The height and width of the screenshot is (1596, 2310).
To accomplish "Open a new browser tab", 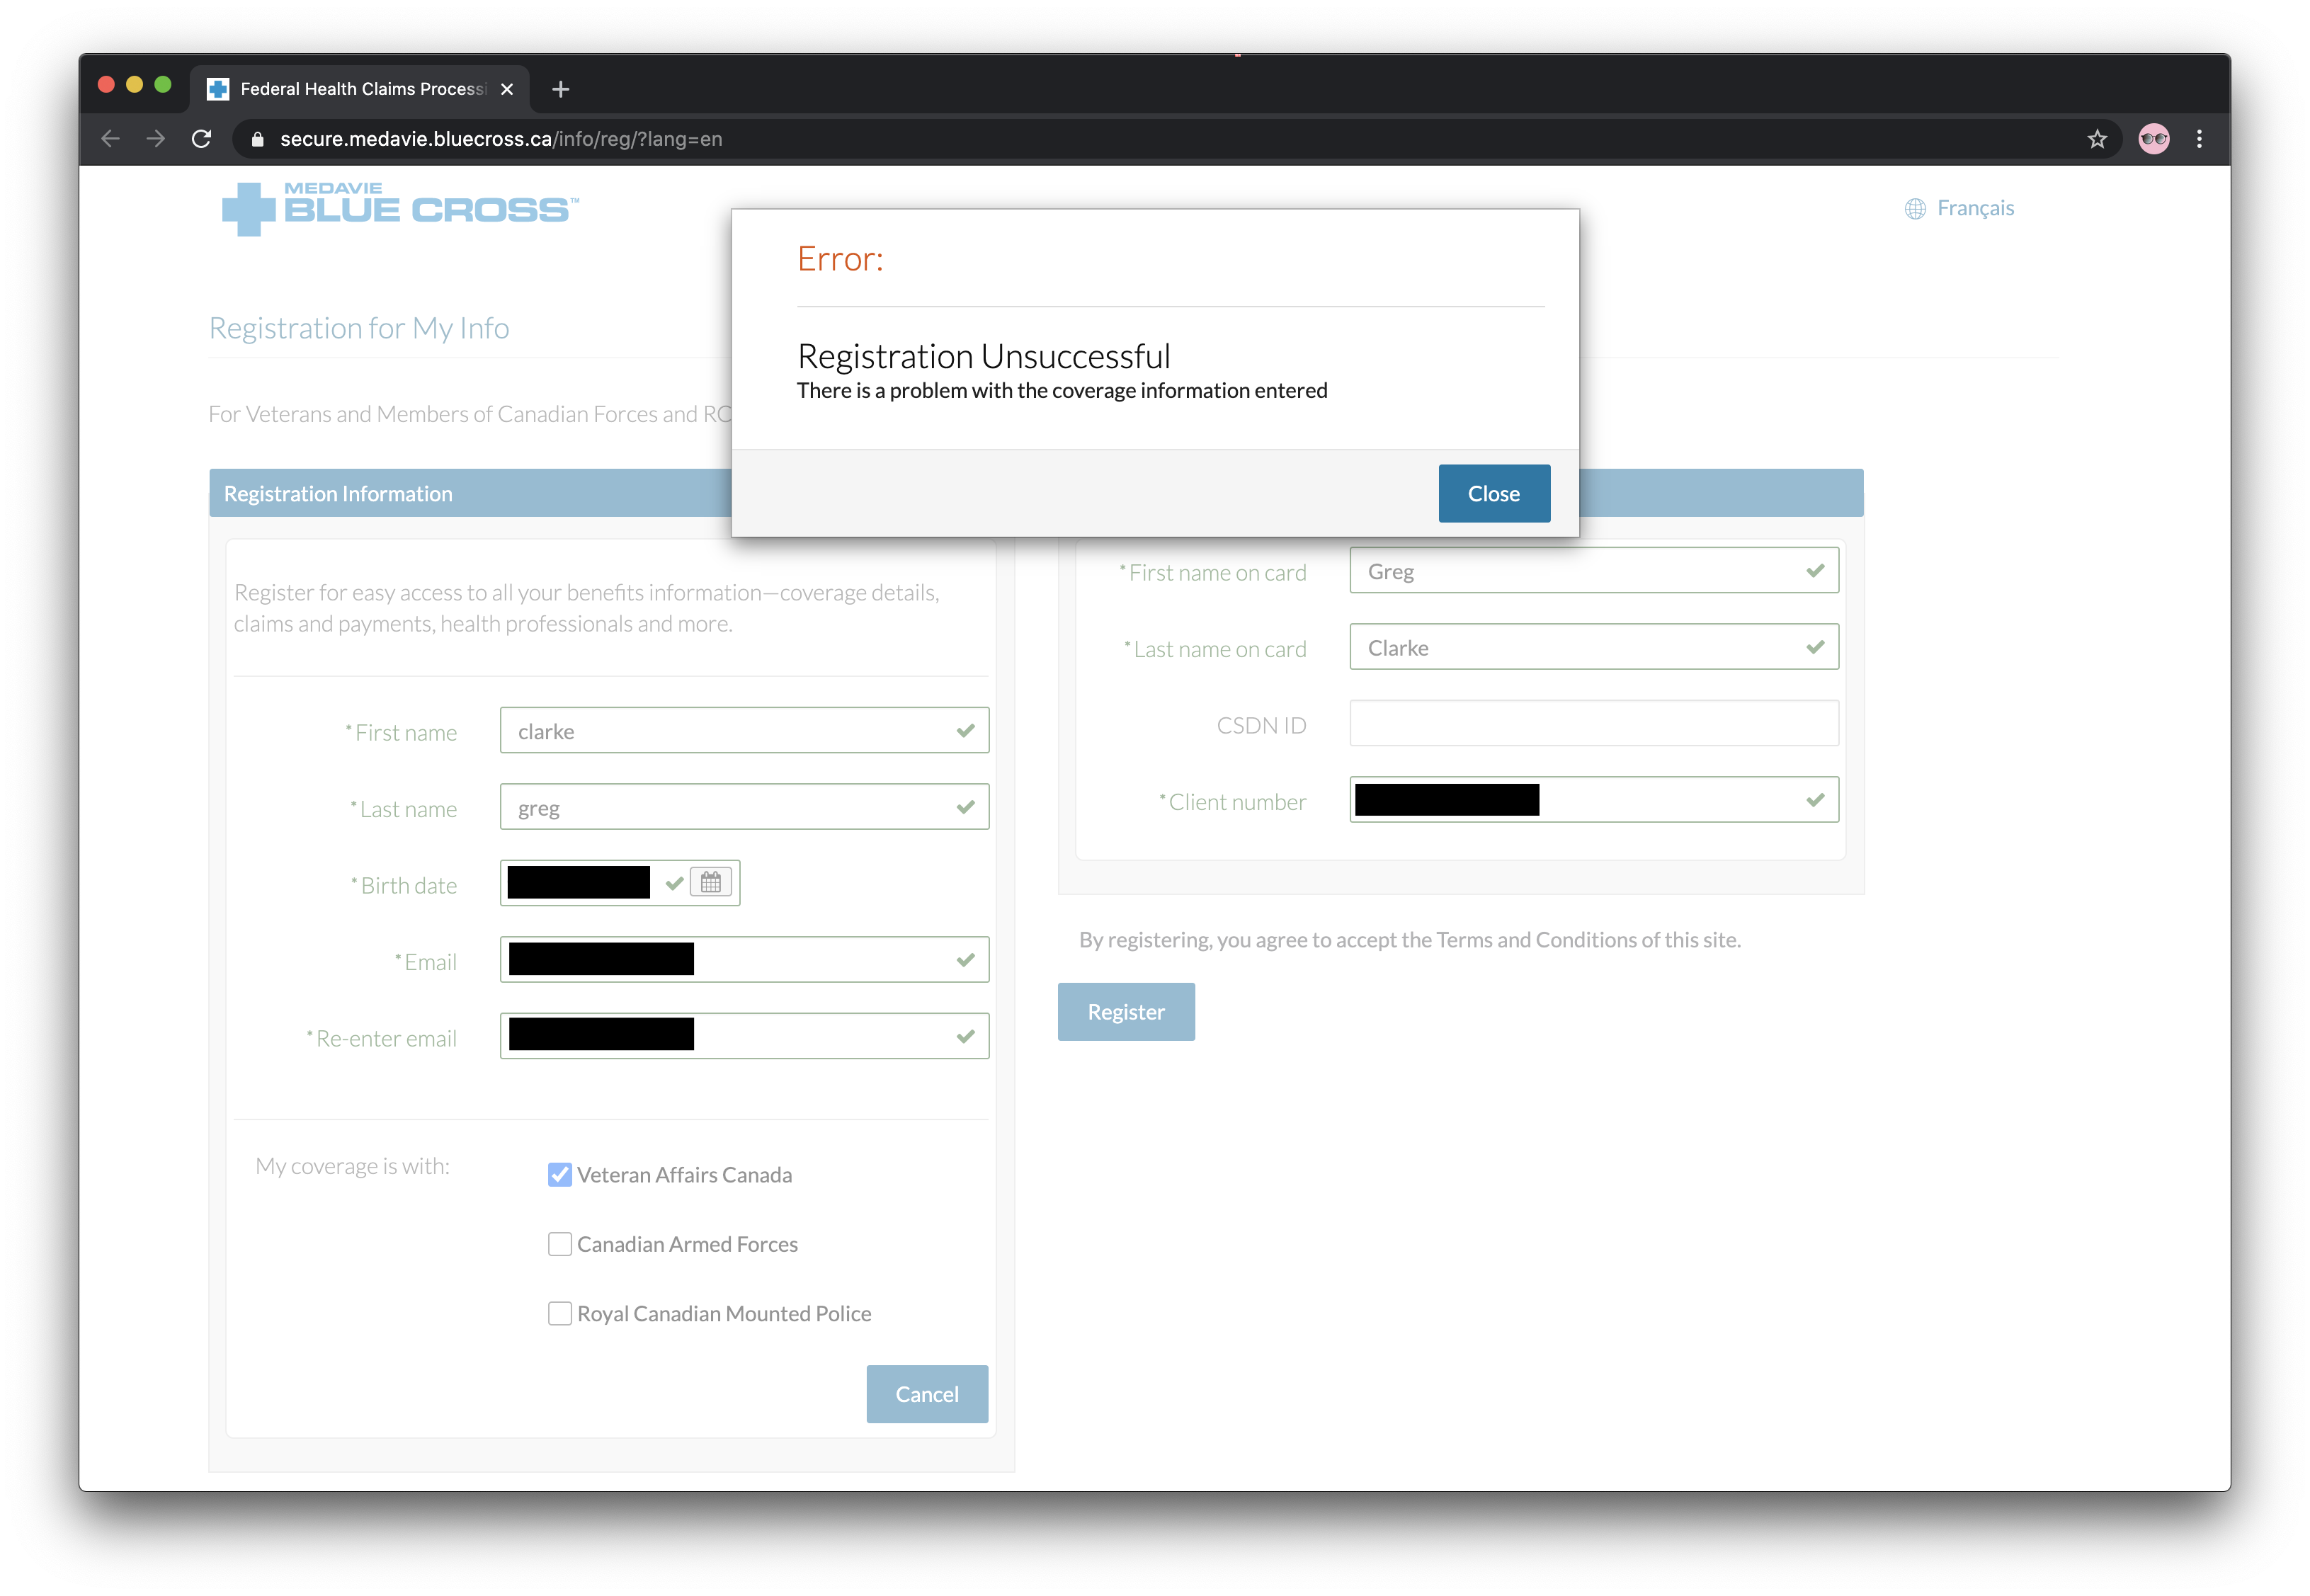I will pos(561,89).
